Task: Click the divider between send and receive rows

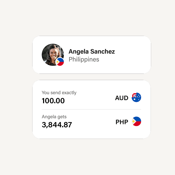Action: [91, 109]
